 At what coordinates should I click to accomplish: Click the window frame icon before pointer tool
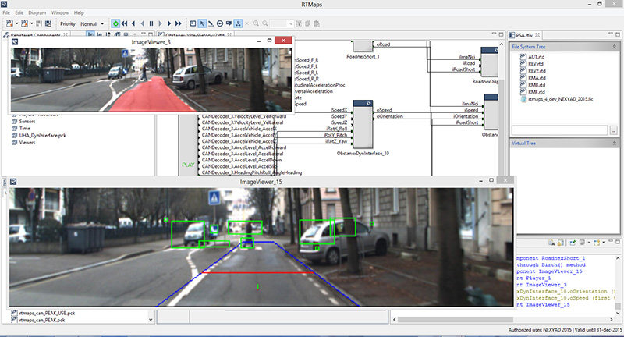pyautogui.click(x=193, y=24)
